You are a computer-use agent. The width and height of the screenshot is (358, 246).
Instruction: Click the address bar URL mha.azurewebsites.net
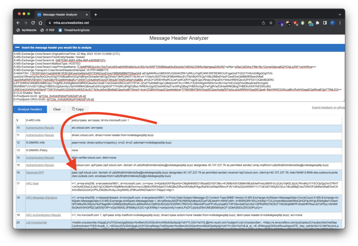71,23
